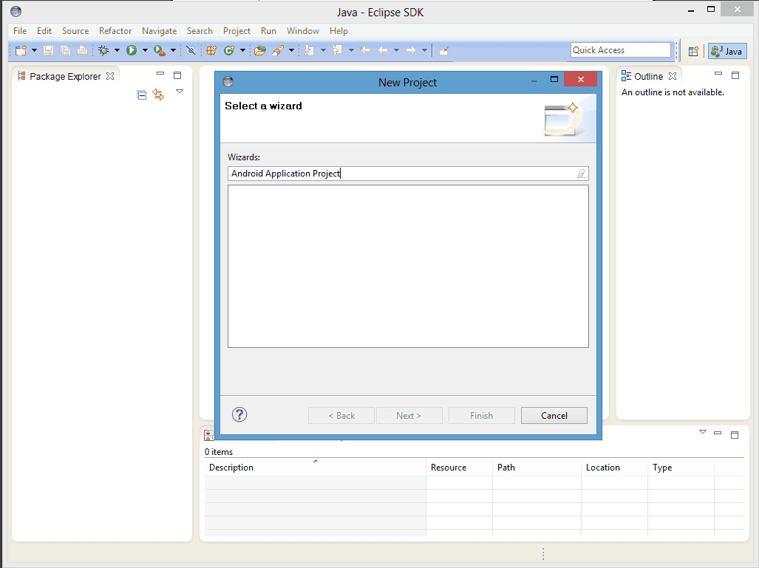Click the Cancel button in New Project
The image size is (759, 568).
point(554,416)
